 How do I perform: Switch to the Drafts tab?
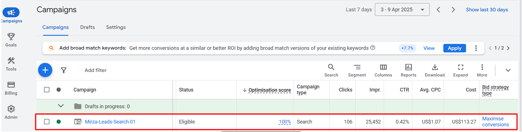(x=87, y=27)
